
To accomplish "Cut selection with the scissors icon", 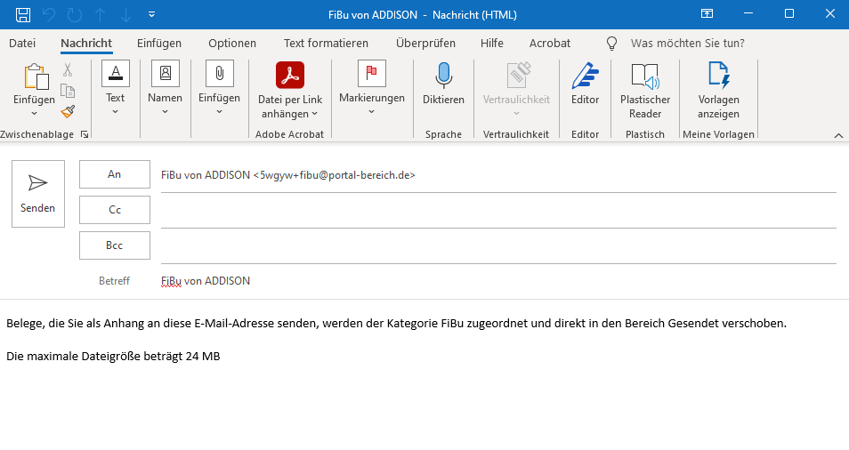I will pos(68,69).
